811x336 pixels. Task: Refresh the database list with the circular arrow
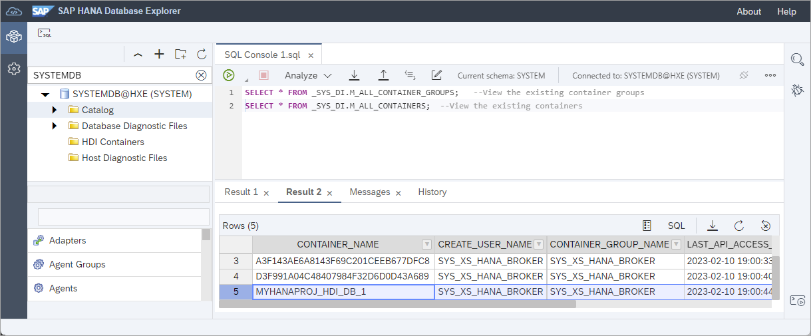202,55
